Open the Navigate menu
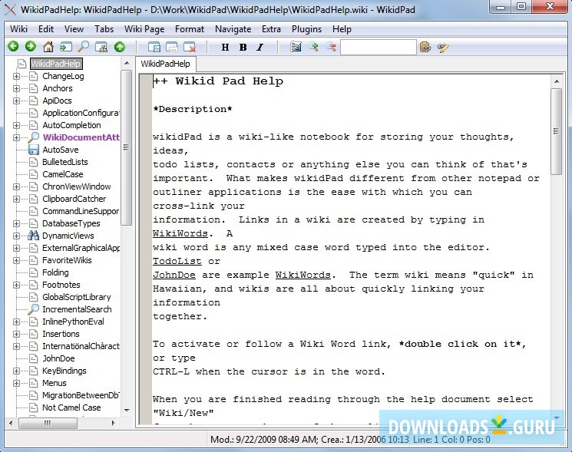The image size is (572, 452). point(233,29)
